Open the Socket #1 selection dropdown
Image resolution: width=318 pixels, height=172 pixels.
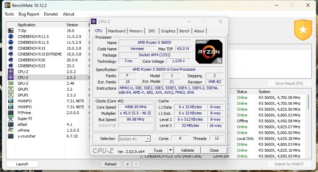tap(134, 139)
